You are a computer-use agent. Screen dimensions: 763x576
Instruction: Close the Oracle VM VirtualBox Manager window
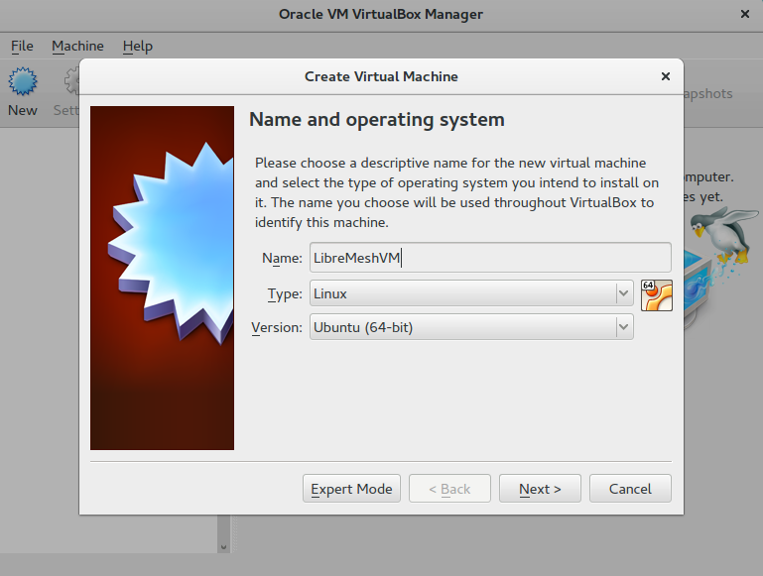744,14
